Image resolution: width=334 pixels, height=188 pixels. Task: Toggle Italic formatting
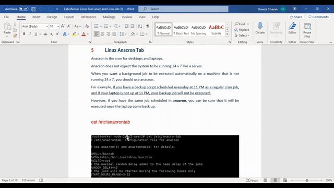tap(30, 34)
